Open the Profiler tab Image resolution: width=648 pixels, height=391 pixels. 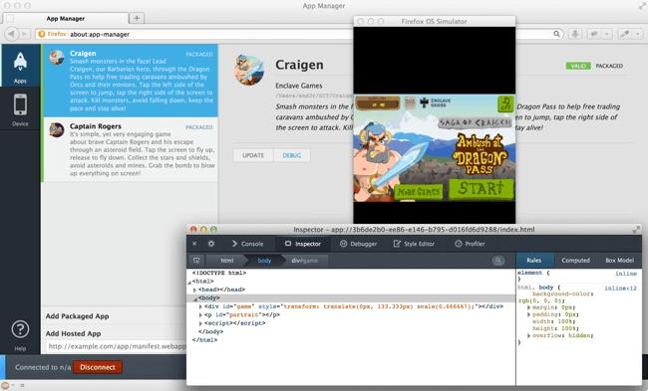click(x=470, y=244)
